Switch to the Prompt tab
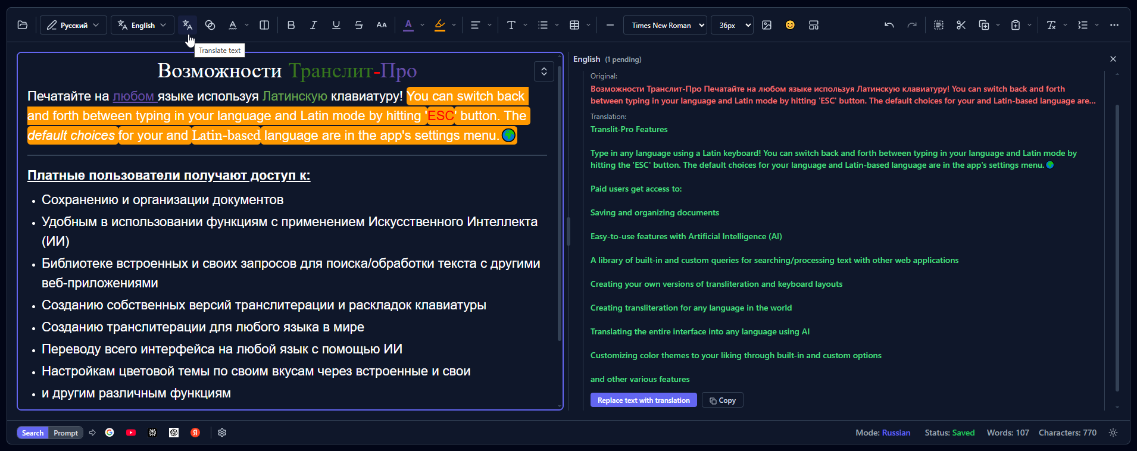 [x=65, y=433]
